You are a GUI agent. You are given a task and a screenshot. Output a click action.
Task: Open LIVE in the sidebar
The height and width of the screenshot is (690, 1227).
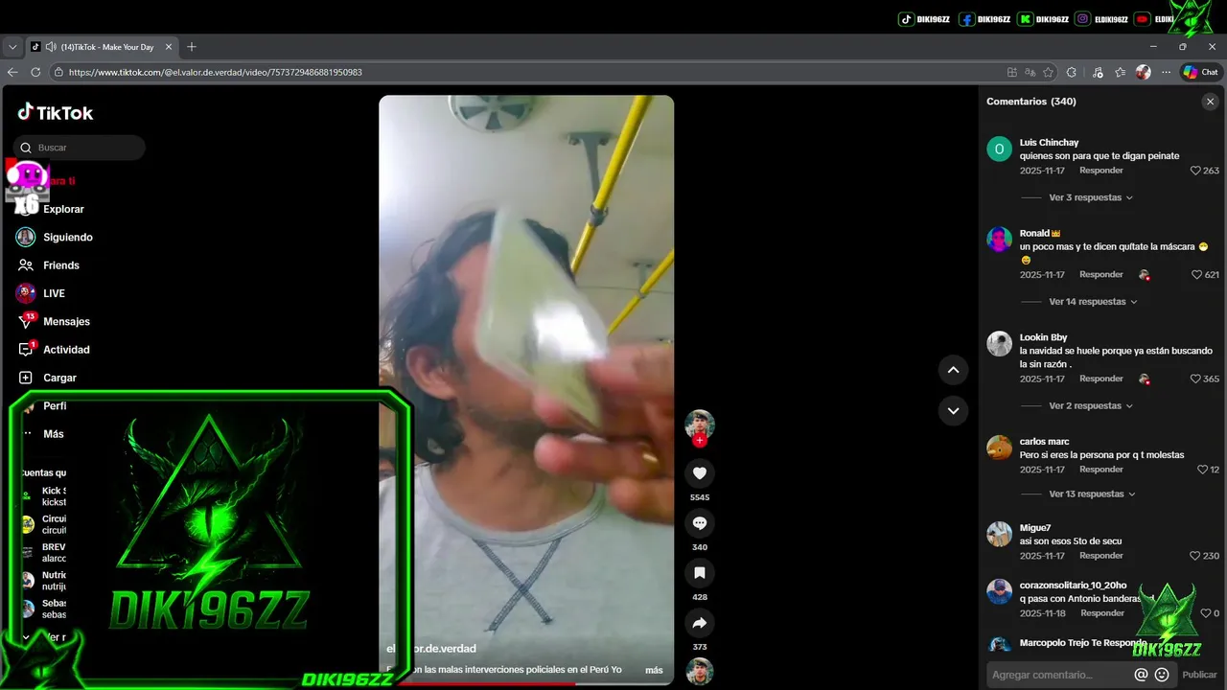tap(54, 293)
